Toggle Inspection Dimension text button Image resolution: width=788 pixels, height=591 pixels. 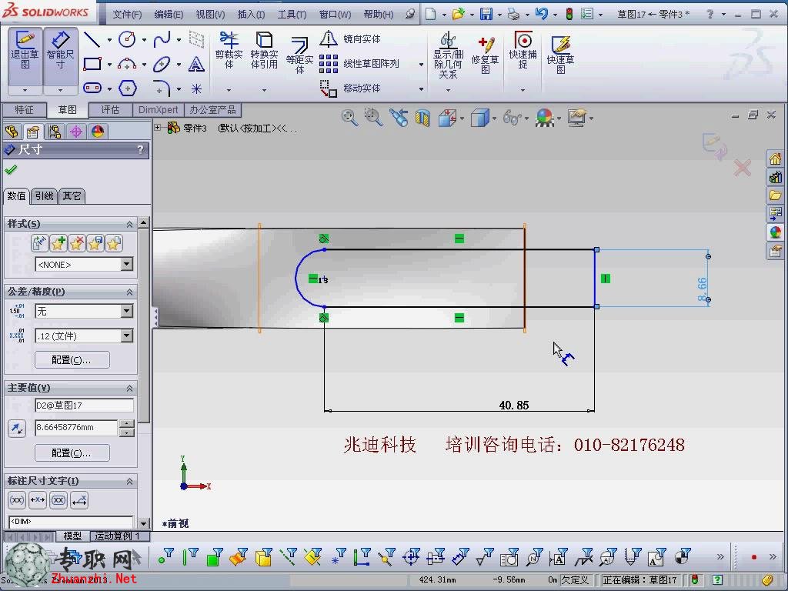(x=58, y=500)
